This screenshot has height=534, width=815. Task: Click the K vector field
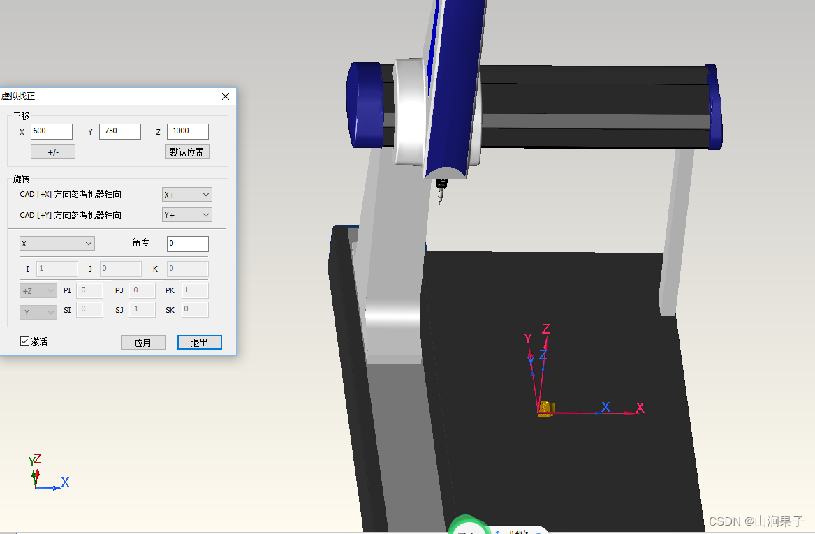188,269
